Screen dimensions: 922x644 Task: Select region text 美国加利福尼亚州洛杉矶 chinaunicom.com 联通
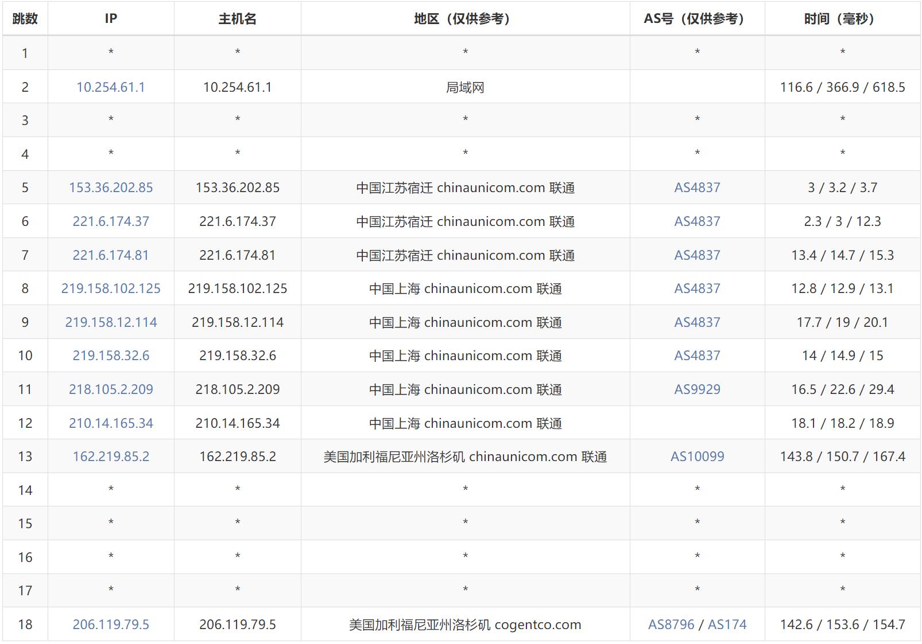click(x=465, y=456)
